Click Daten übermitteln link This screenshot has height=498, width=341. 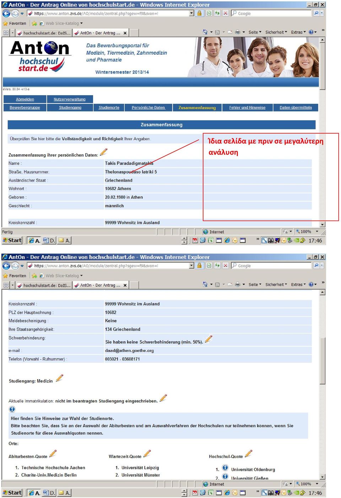click(x=296, y=108)
